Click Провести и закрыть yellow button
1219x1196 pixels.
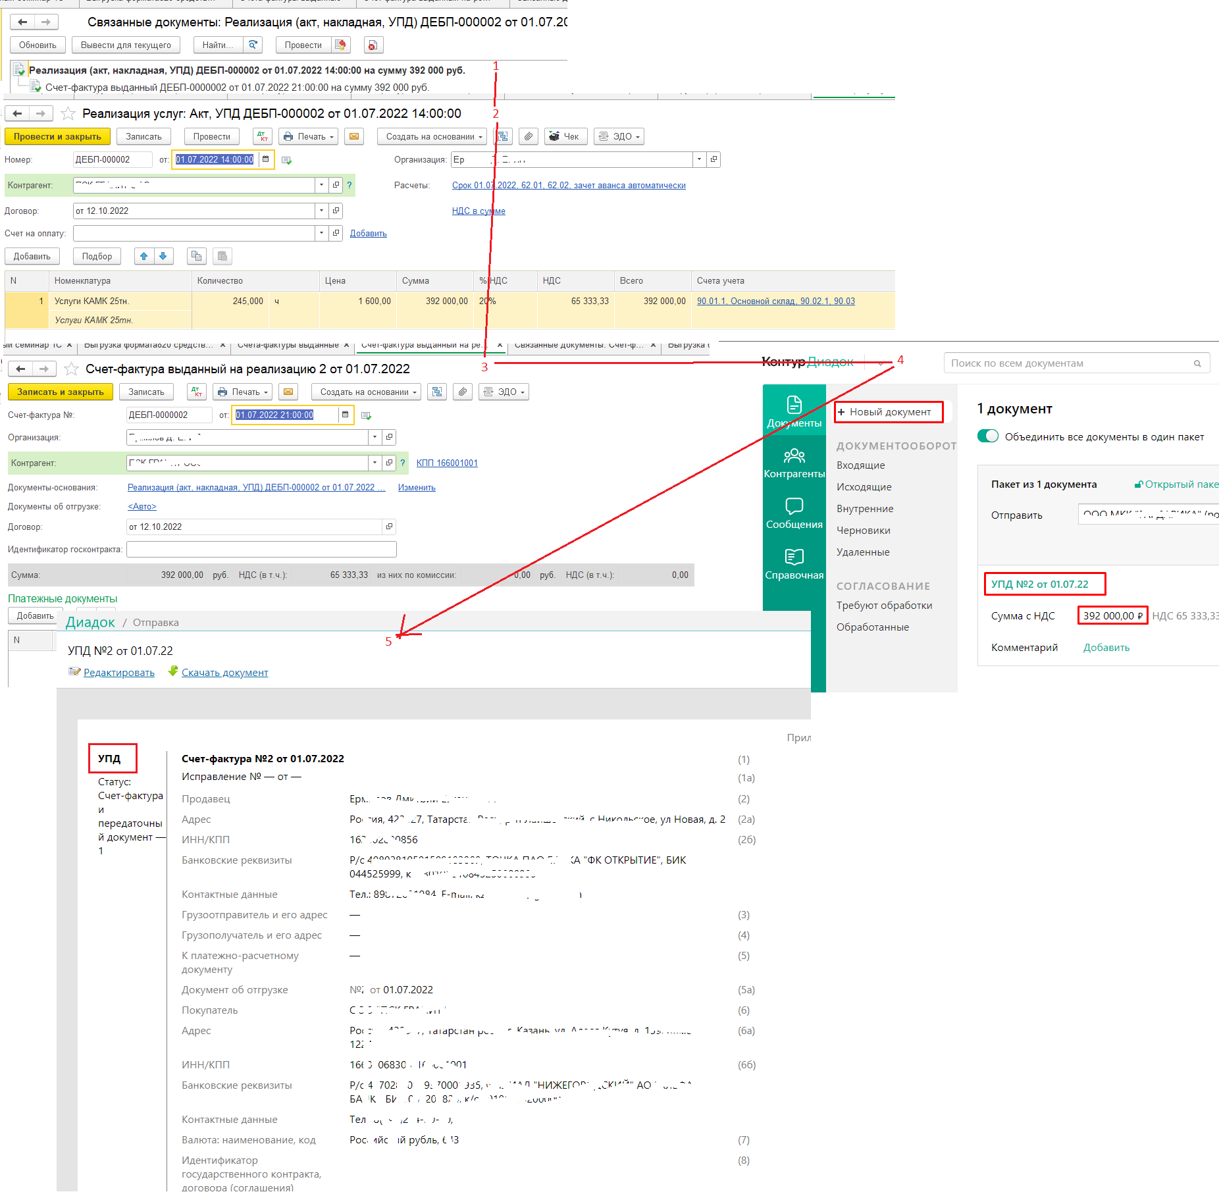[57, 136]
